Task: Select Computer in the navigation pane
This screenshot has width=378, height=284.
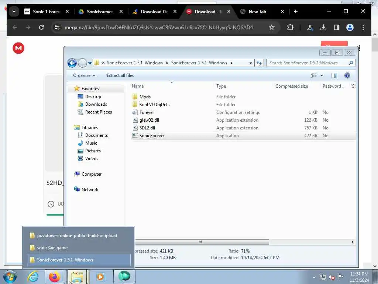Action: [x=92, y=174]
